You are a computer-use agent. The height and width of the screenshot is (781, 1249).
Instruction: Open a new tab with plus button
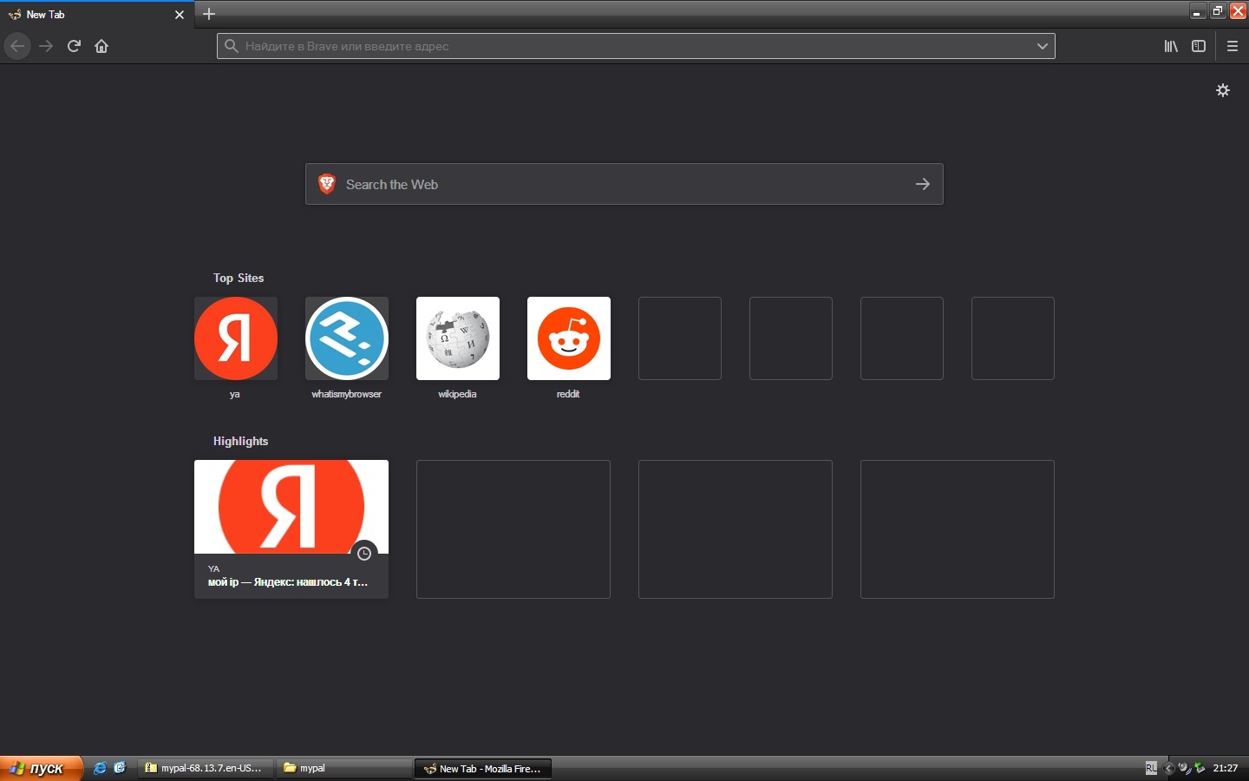coord(209,14)
